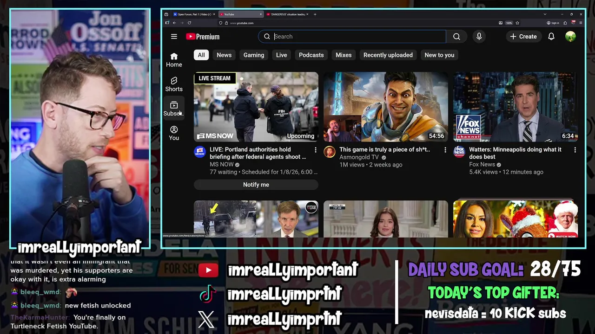
Task: Open thumbnail with yellow arrow and SUV
Action: (256, 219)
